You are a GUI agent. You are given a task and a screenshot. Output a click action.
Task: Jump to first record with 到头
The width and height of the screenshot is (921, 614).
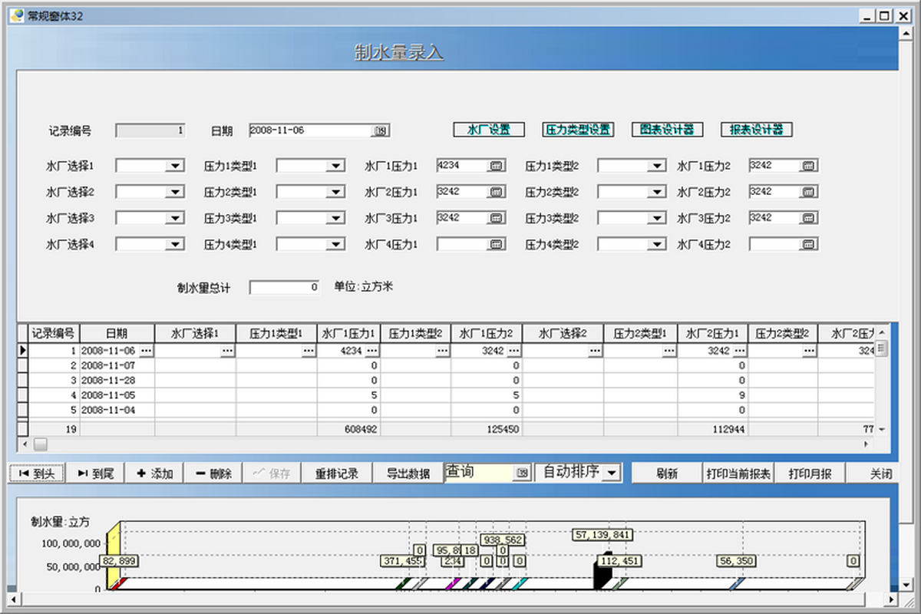[x=36, y=474]
